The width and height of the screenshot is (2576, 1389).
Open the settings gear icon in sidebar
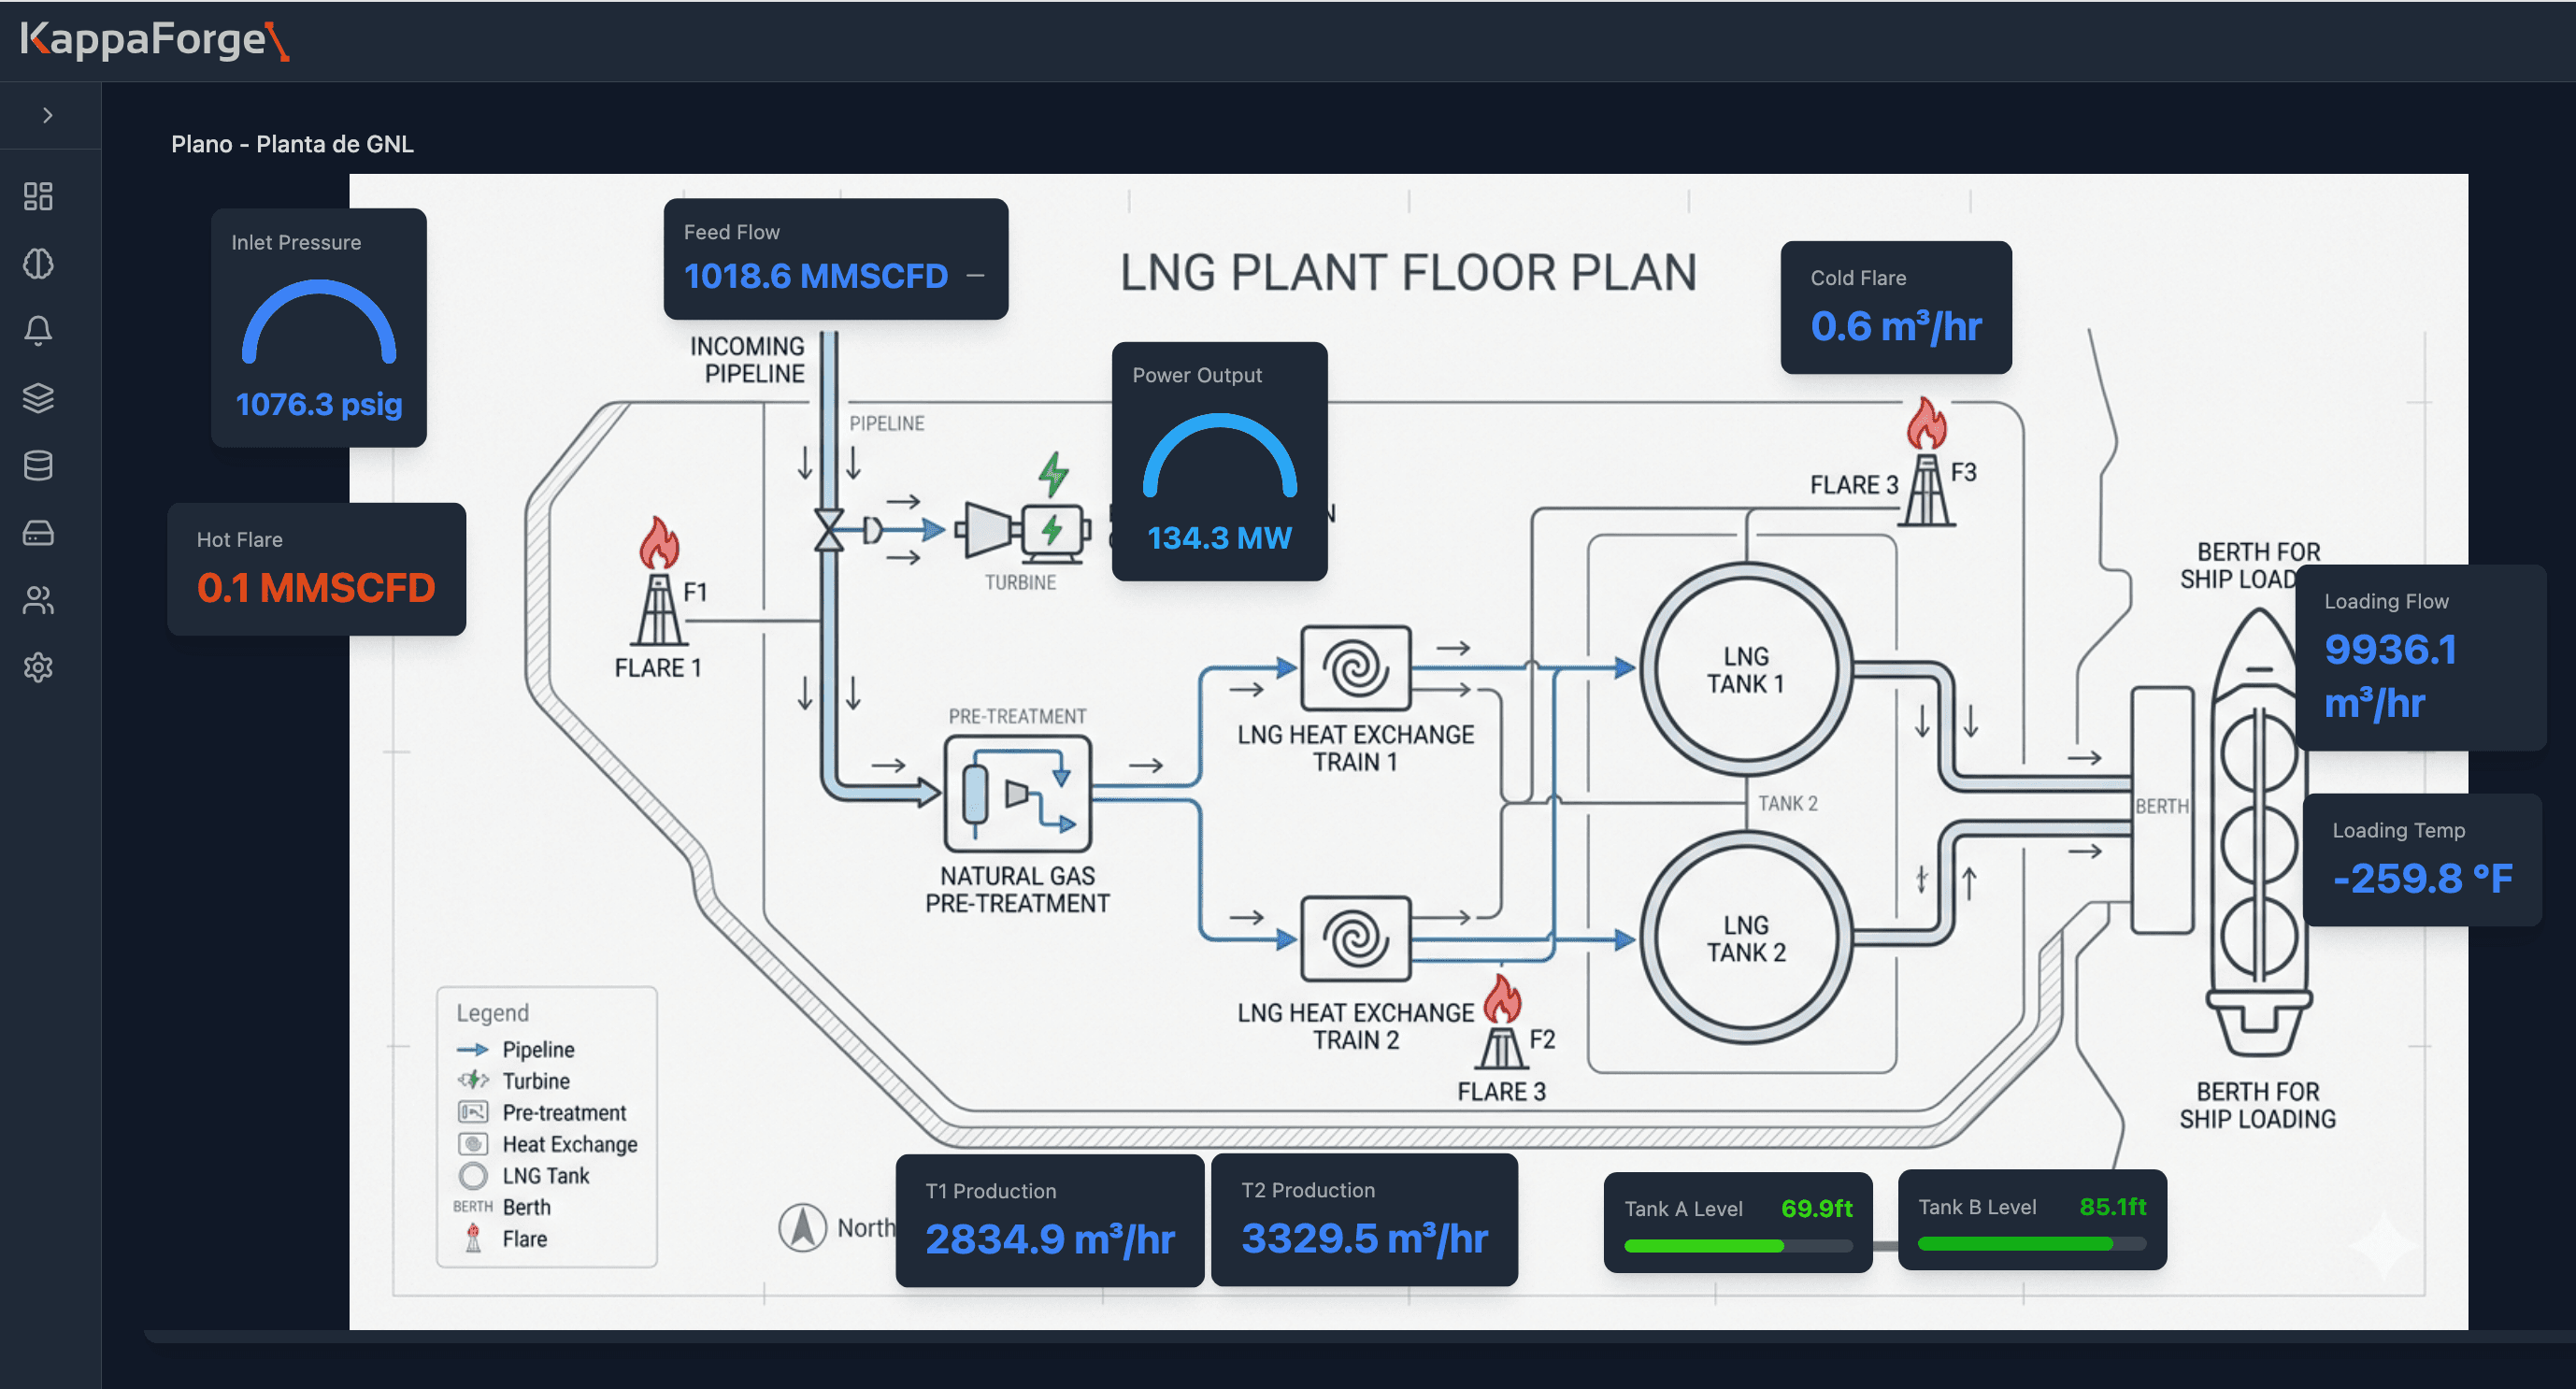point(38,667)
